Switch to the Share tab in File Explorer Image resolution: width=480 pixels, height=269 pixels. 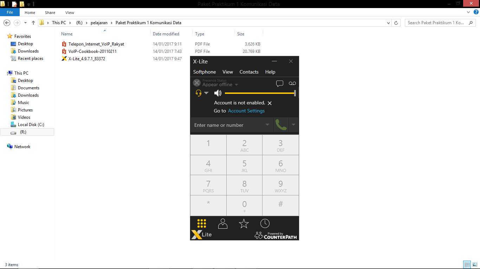click(50, 12)
